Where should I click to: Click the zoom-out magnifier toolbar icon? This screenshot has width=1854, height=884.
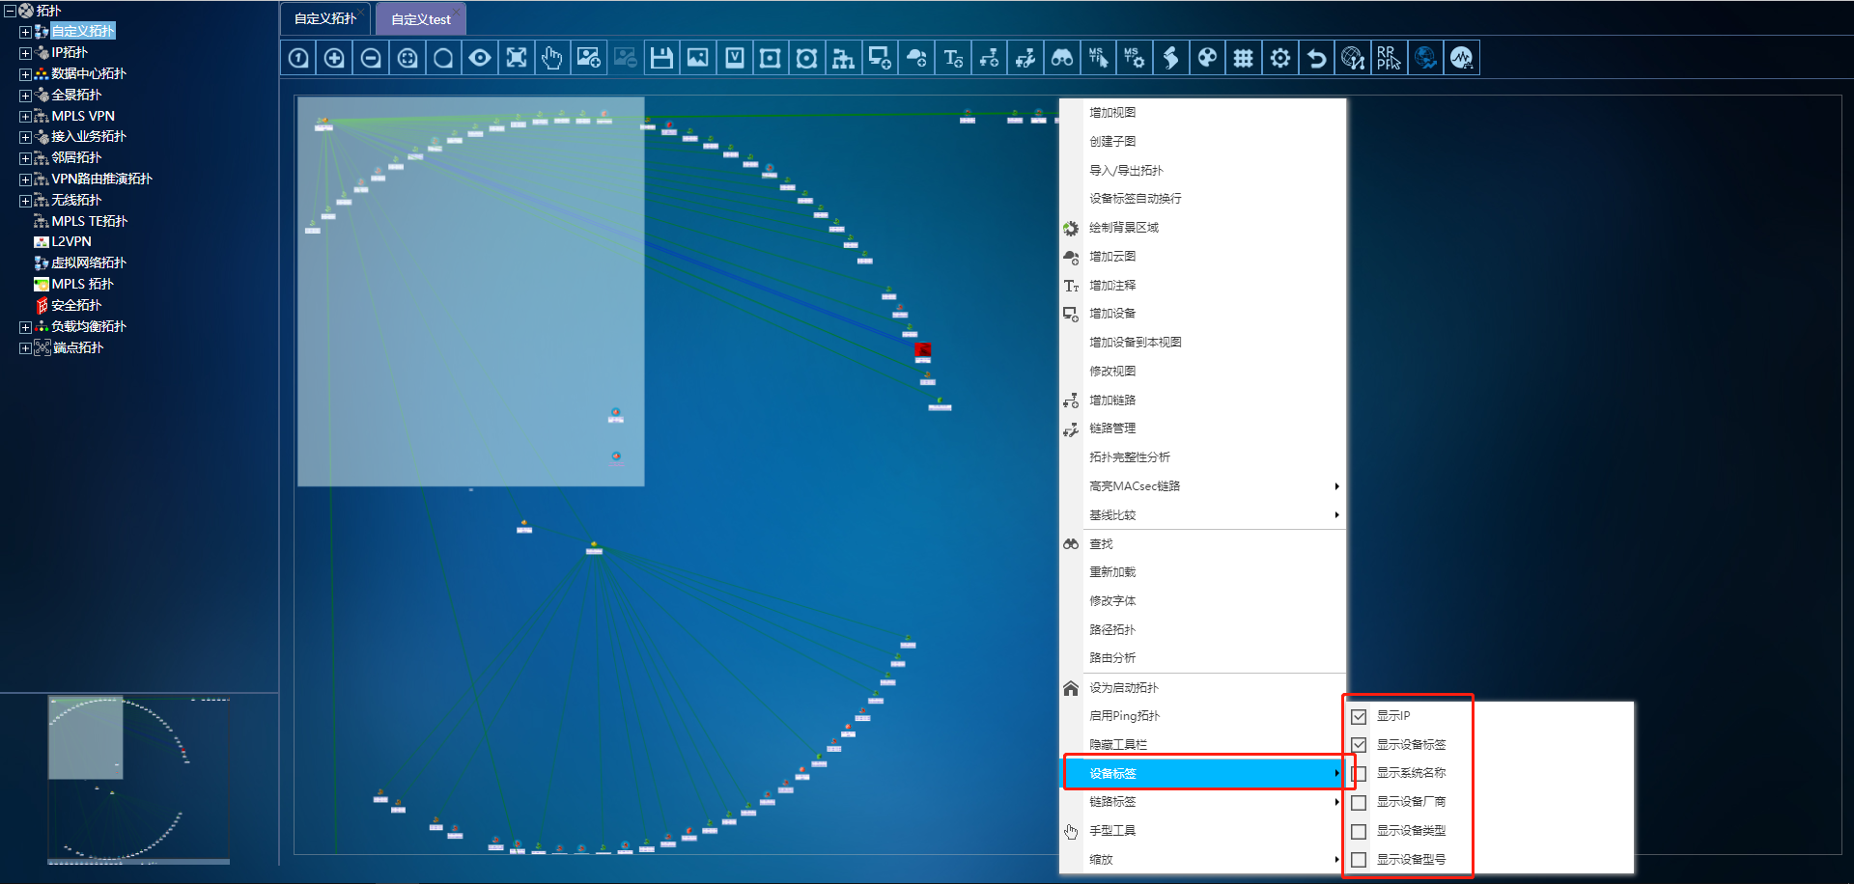point(371,58)
